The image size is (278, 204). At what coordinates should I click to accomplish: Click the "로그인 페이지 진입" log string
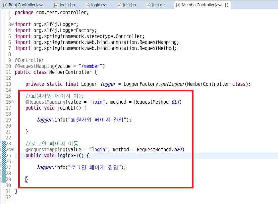(94, 168)
